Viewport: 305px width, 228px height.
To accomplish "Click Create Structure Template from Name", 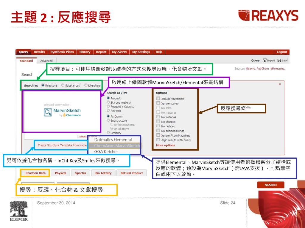I will tap(62, 145).
